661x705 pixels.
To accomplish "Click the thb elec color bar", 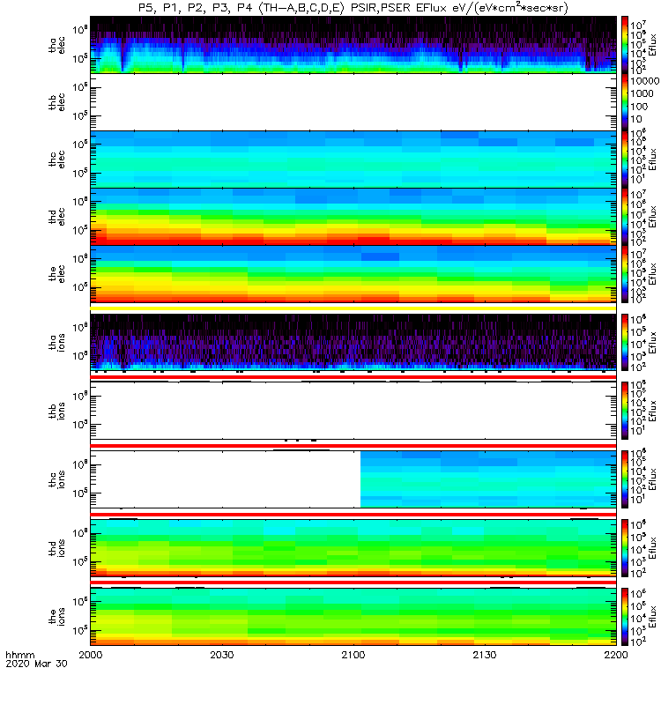I will [625, 102].
